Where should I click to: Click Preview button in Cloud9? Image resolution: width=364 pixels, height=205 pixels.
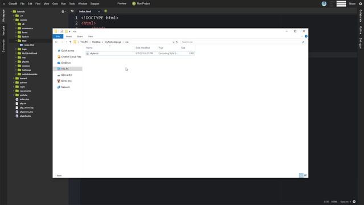(x=122, y=3)
